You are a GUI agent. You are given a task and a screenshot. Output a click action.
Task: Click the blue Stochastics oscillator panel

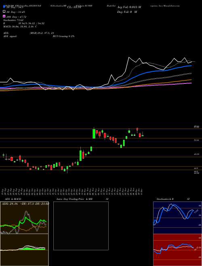click(177, 218)
